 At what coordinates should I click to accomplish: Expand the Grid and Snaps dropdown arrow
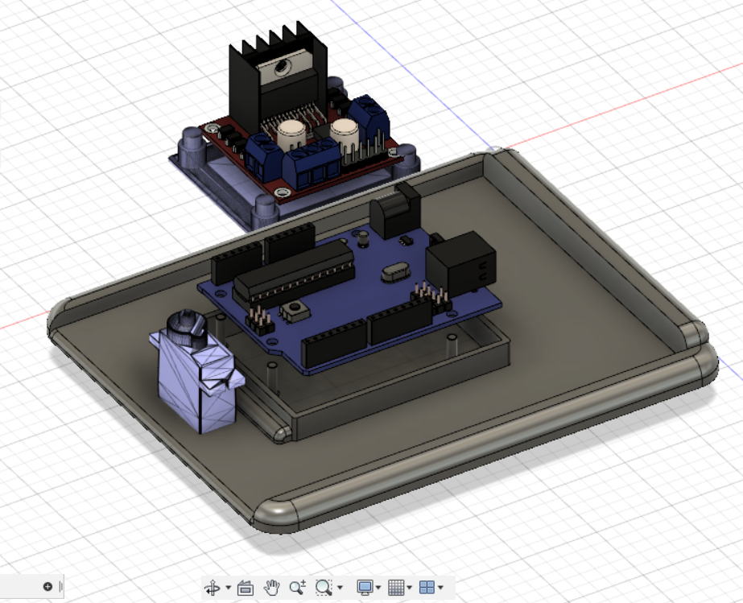[410, 588]
